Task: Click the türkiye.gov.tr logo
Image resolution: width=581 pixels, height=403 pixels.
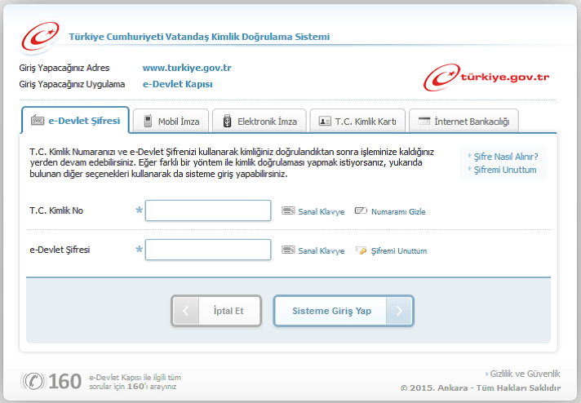Action: point(486,77)
